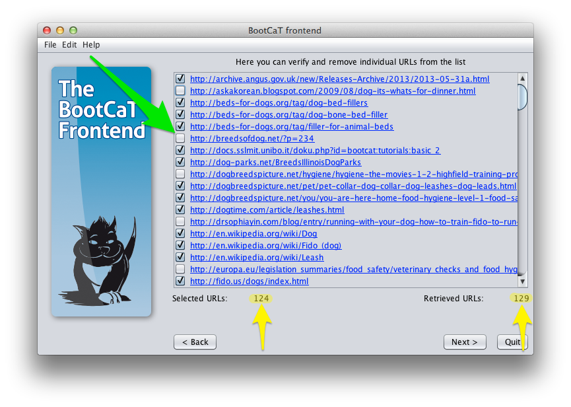Image resolution: width=571 pixels, height=407 pixels.
Task: Click the URL list vertical scrollbar thumb
Action: point(522,96)
